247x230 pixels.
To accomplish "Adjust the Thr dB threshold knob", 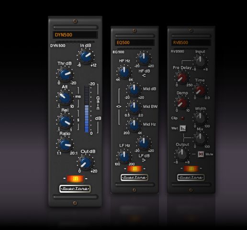I will pyautogui.click(x=65, y=75).
